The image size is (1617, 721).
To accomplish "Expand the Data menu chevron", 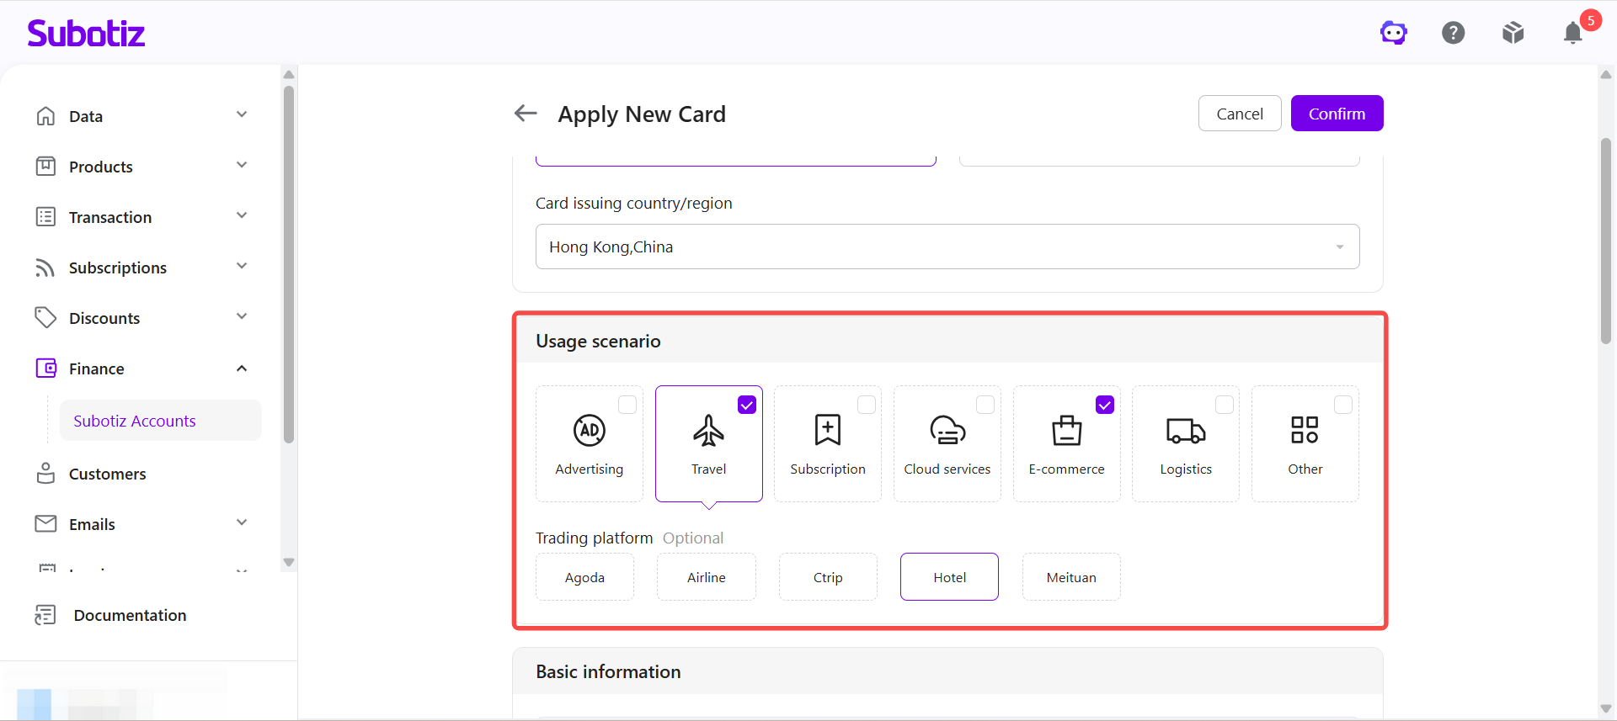I will pos(242,114).
